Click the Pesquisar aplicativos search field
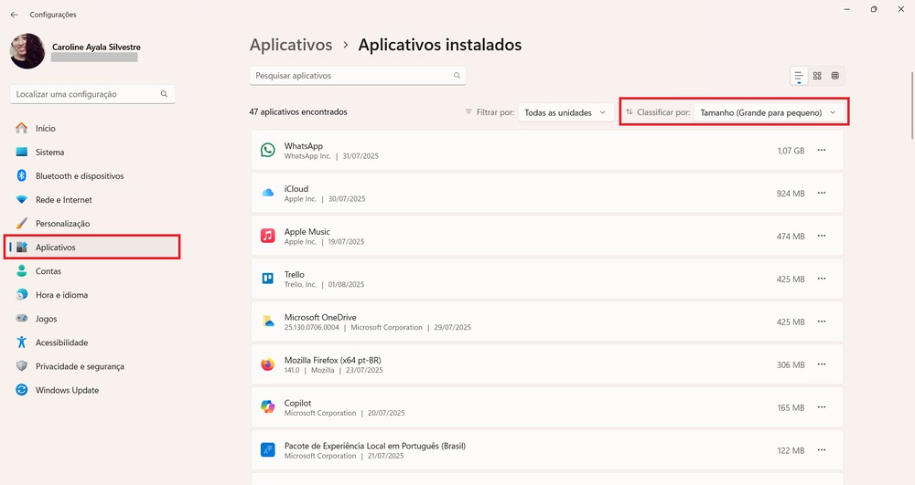 (358, 76)
